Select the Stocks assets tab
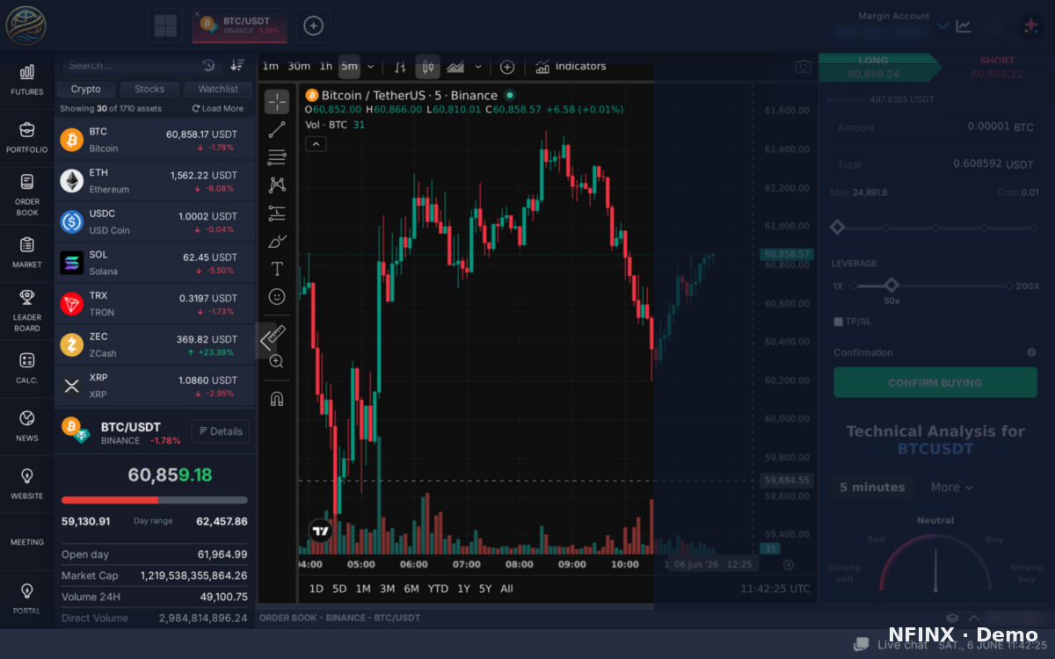1055x659 pixels. 149,89
